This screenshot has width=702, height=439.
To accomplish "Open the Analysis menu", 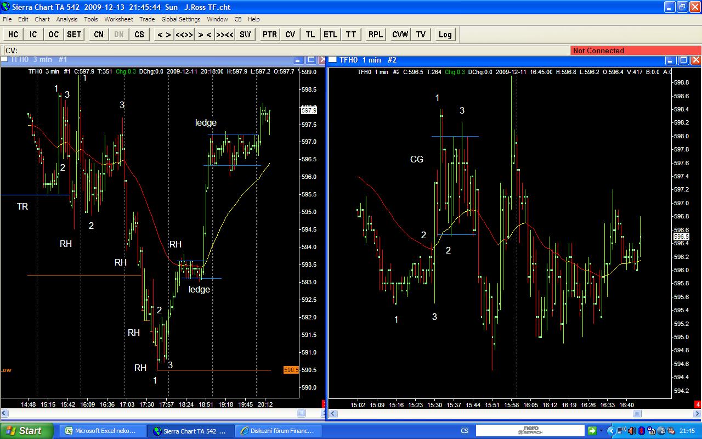I will (67, 19).
